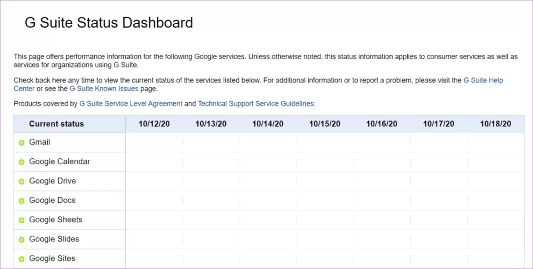Click Google Docs green status icon
The image size is (533, 269).
pos(22,201)
